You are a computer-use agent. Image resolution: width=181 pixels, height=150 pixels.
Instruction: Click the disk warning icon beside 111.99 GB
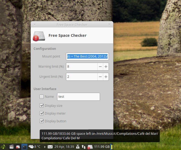coord(90,147)
